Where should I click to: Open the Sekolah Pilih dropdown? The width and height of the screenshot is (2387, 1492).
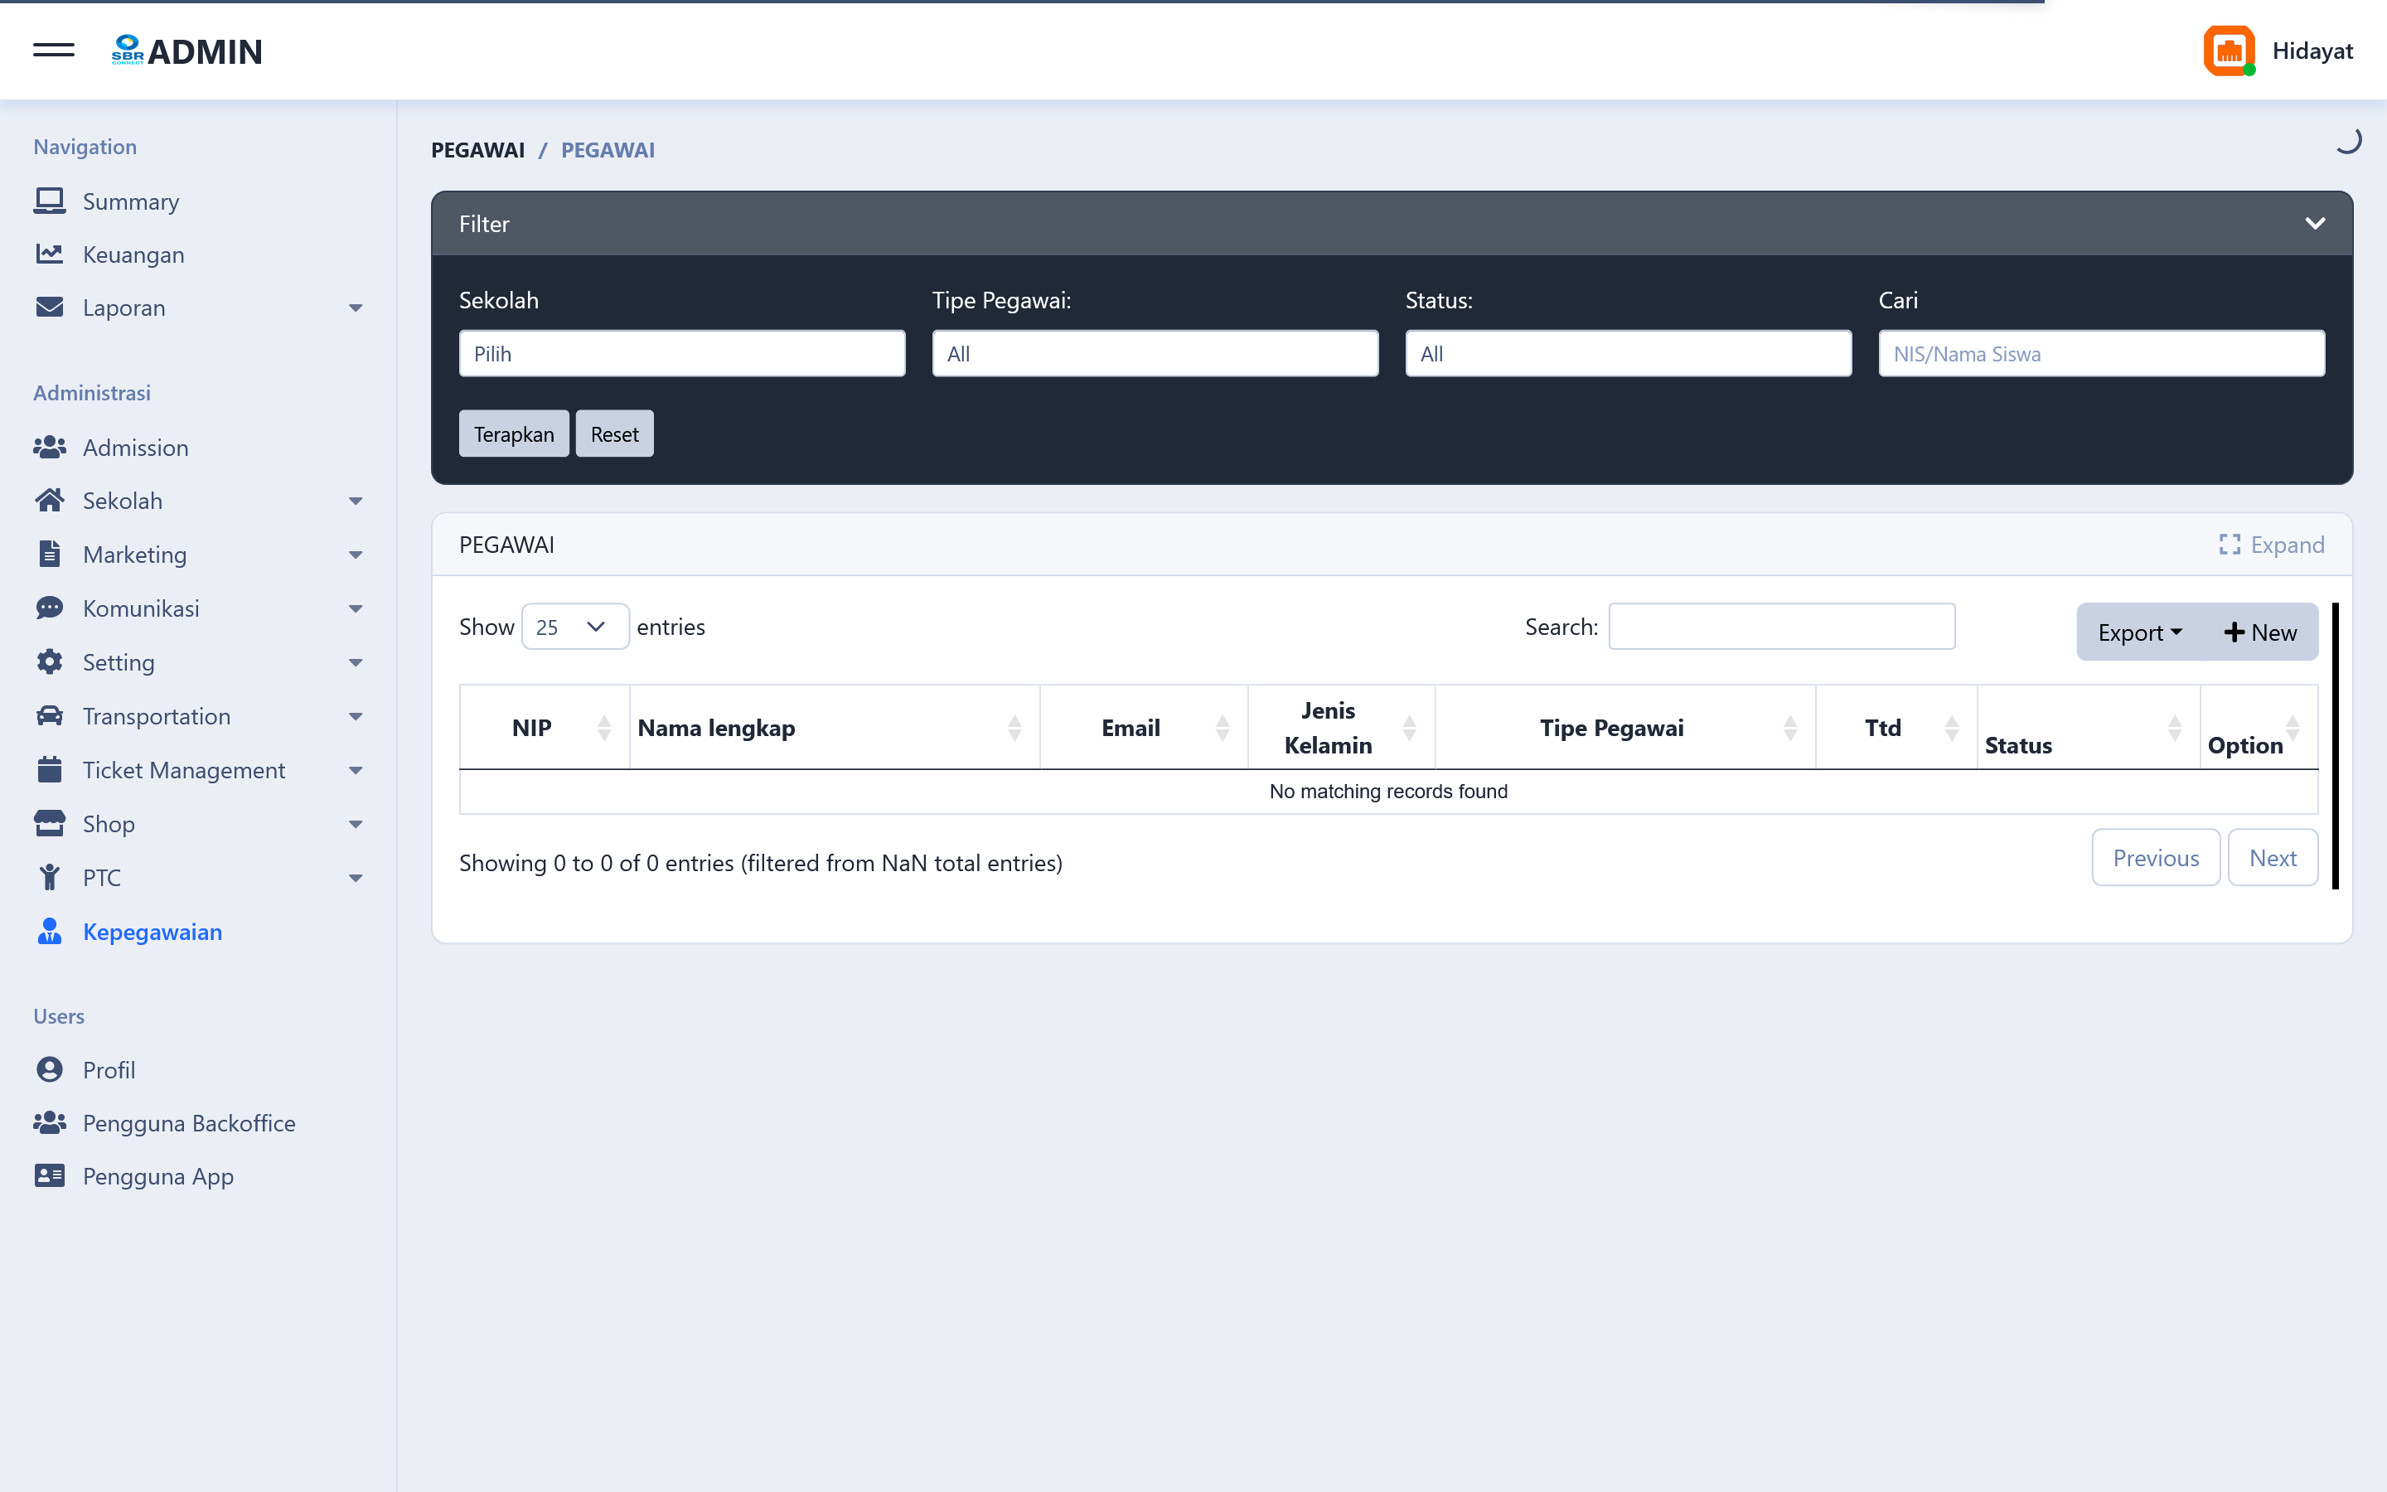click(x=681, y=353)
